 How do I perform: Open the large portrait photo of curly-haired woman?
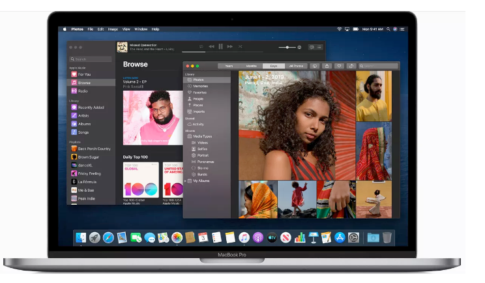coord(297,126)
